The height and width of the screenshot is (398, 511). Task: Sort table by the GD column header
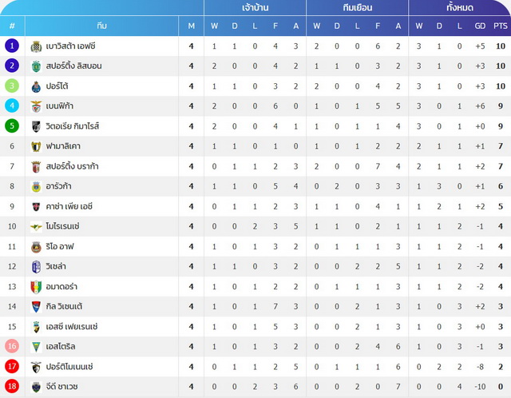480,26
